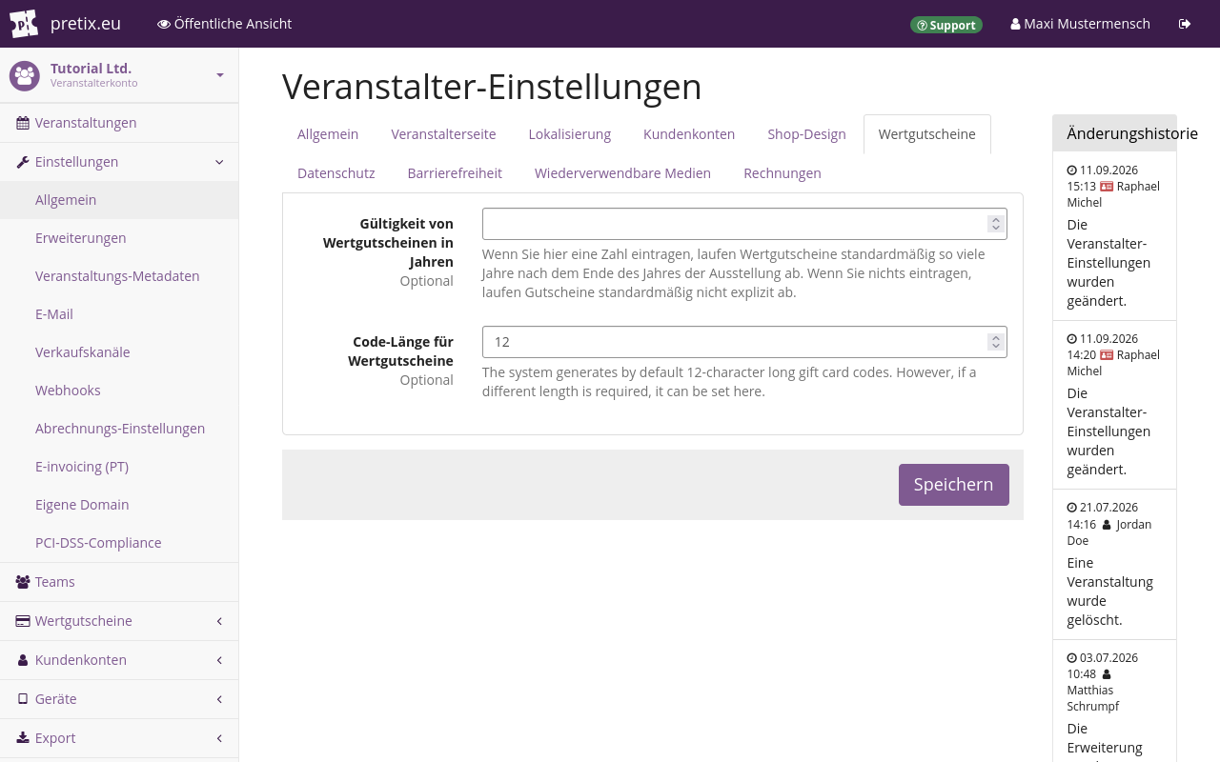Open E-Mail settings in the sidebar
This screenshot has width=1220, height=762.
(x=119, y=314)
